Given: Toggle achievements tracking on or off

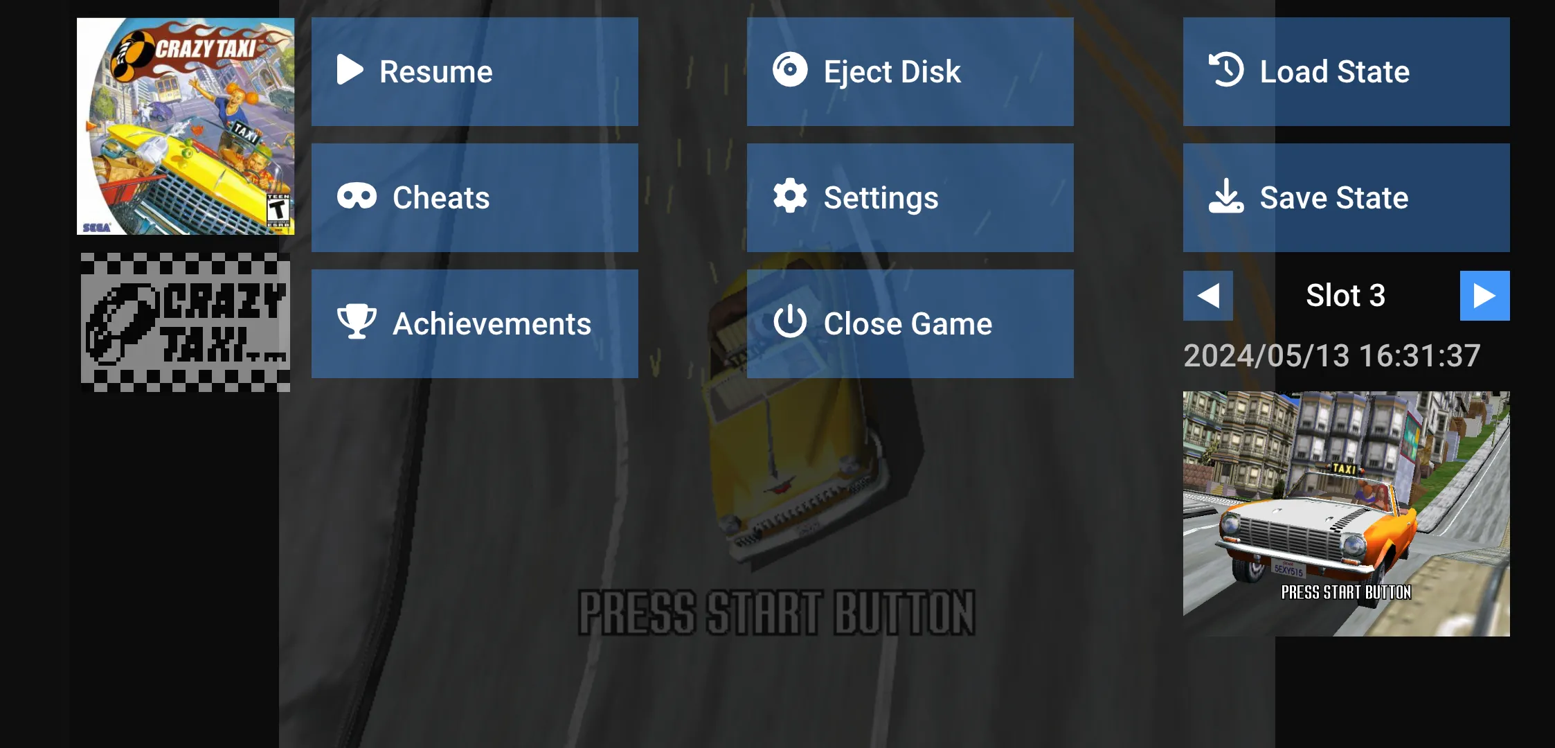Looking at the screenshot, I should coord(475,323).
